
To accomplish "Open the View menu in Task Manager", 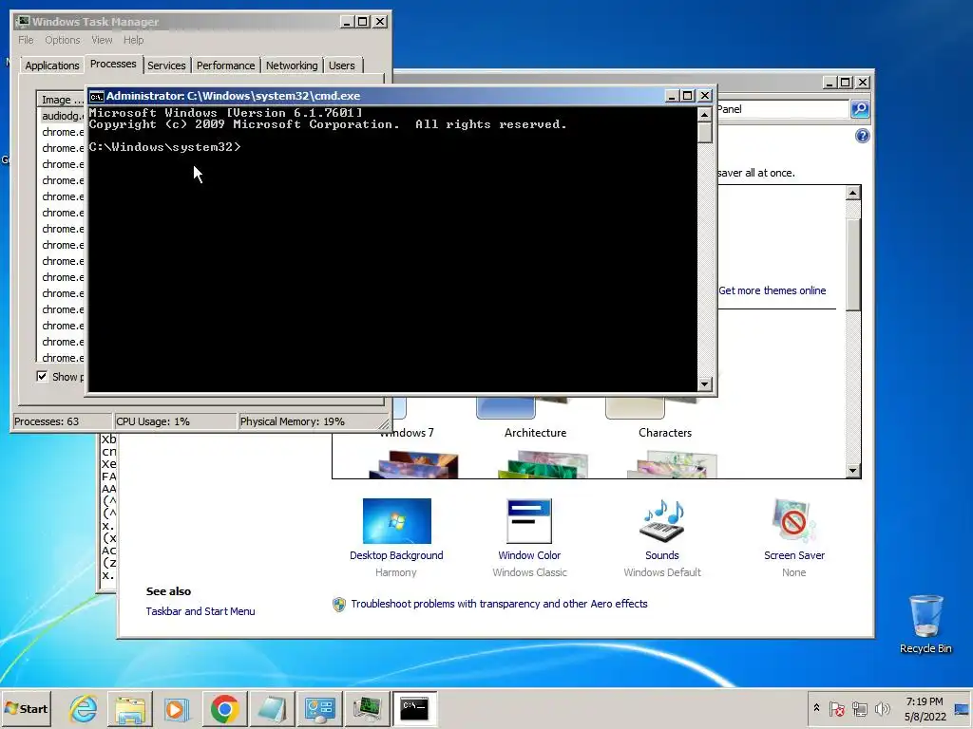I will [102, 40].
